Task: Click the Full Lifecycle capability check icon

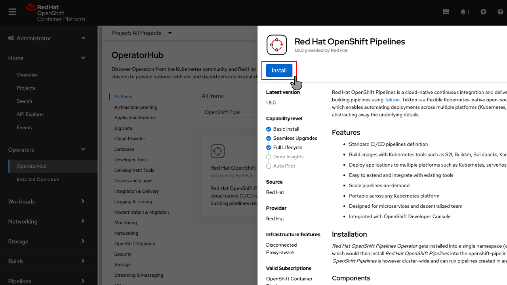Action: [x=269, y=148]
